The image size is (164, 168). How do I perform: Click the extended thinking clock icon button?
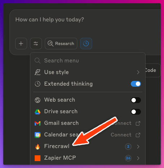tap(86, 44)
